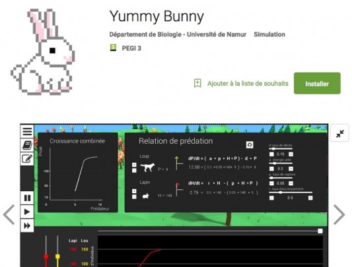Open the hamburger menu in the simulation

point(27,132)
